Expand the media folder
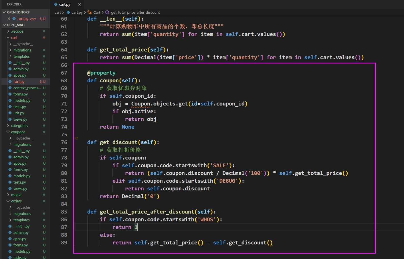 tap(8, 195)
